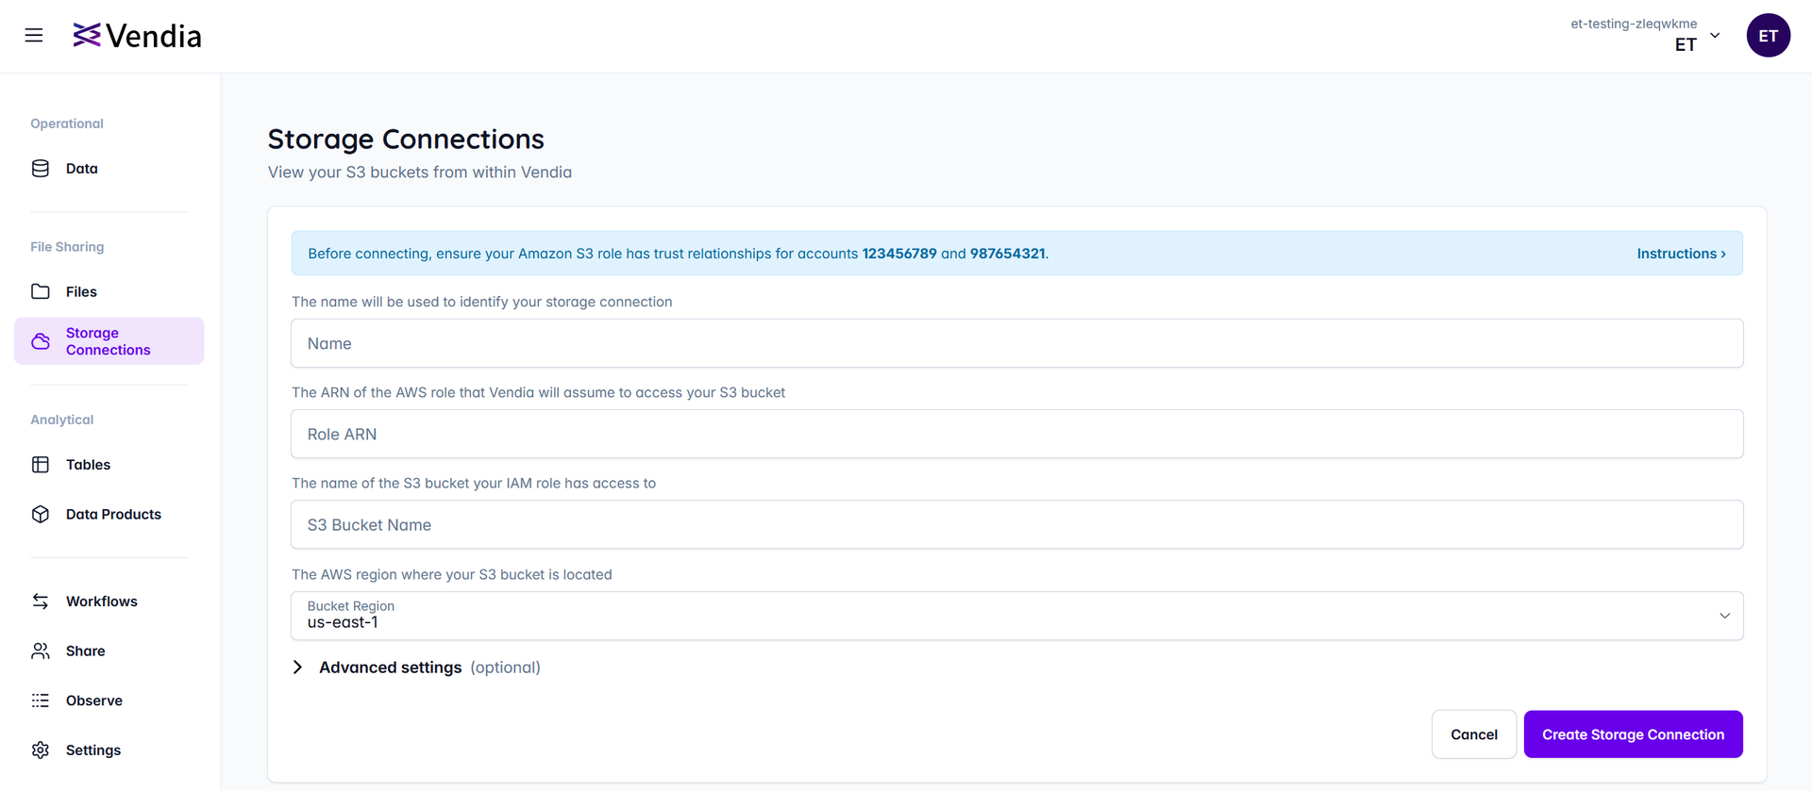Click the ET user avatar
This screenshot has height=791, width=1812.
[x=1768, y=36]
